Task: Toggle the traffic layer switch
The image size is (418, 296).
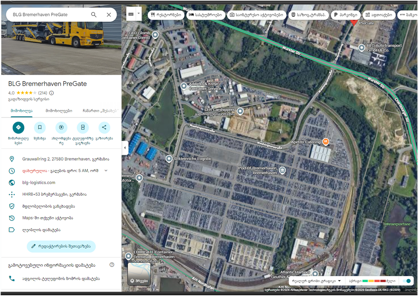Action: (x=407, y=281)
